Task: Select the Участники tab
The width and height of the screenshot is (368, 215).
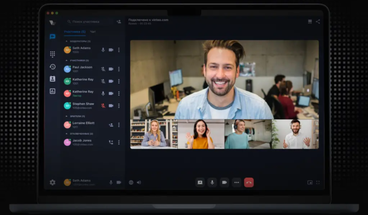Action: tap(74, 32)
